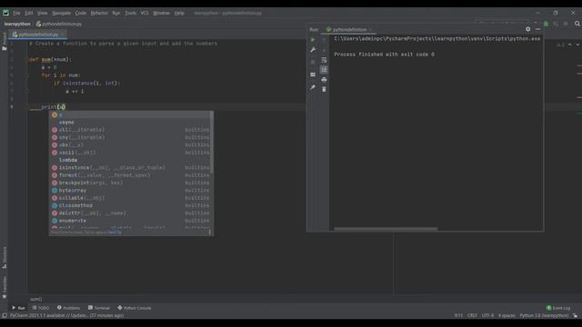Image resolution: width=582 pixels, height=327 pixels.
Task: Open Terminal tool window
Action: pos(99,308)
